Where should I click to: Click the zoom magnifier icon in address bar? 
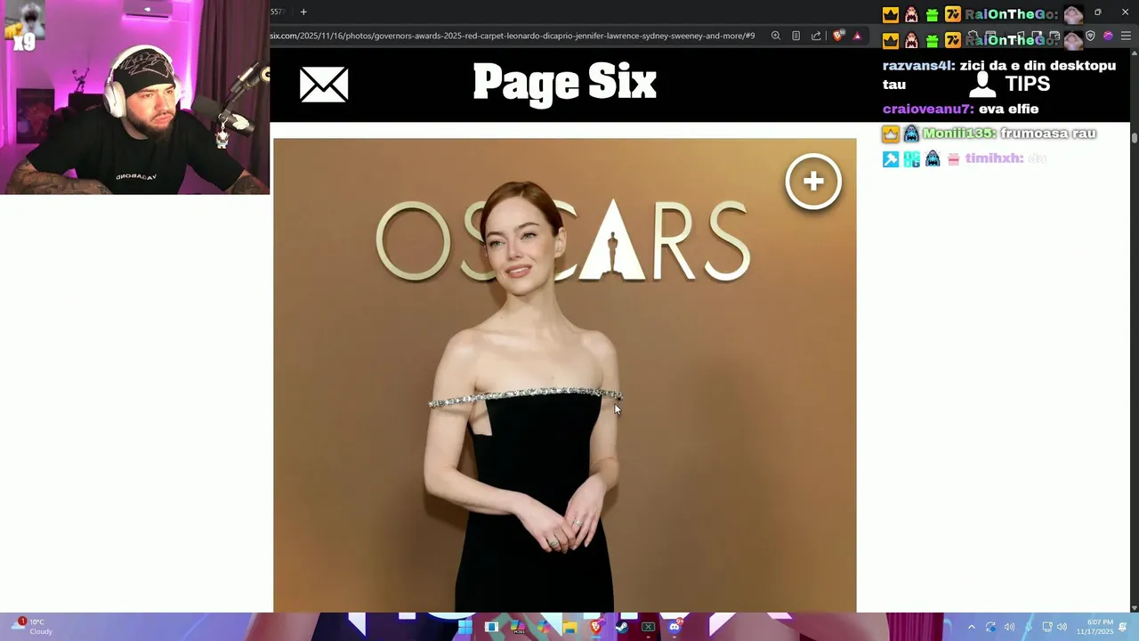pos(776,37)
